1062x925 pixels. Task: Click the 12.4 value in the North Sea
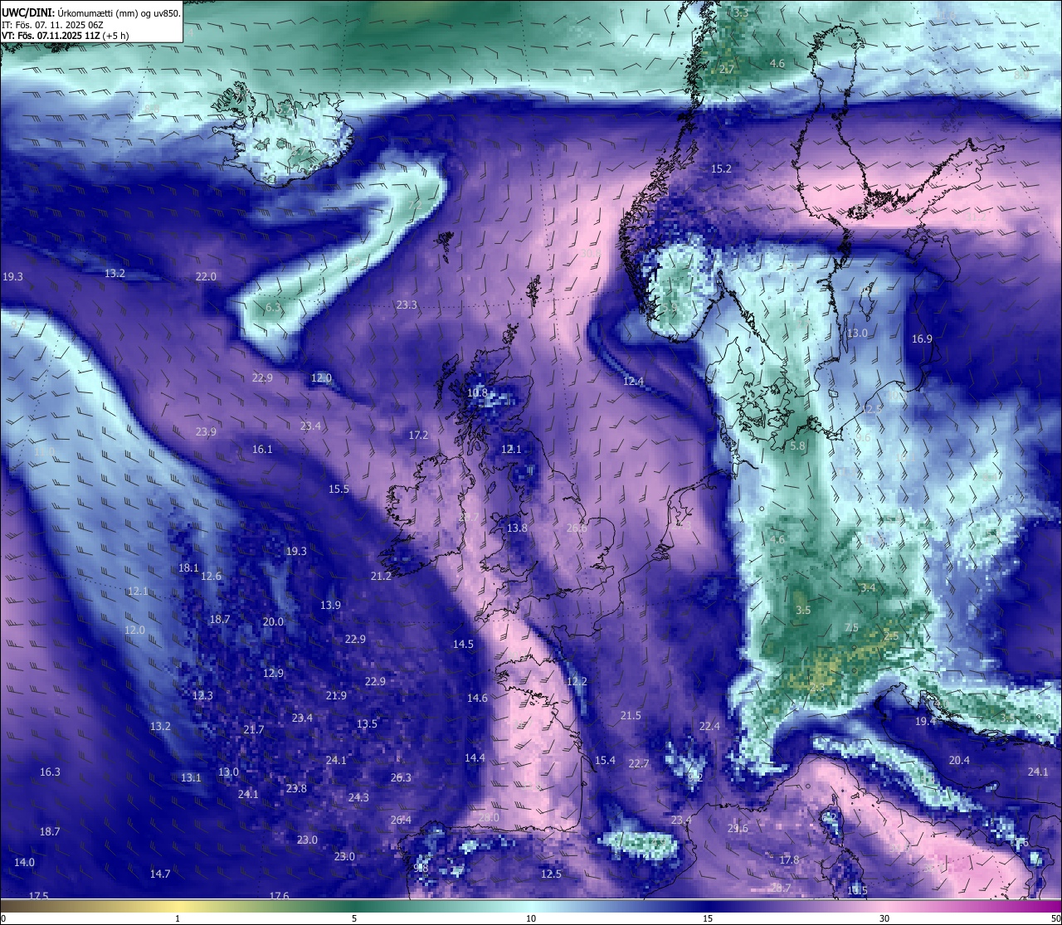(633, 381)
